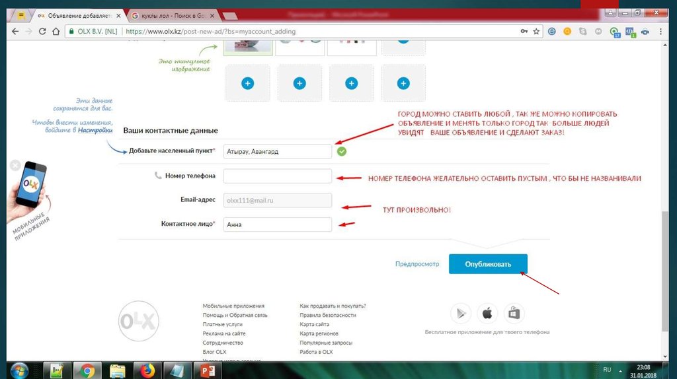677x379 pixels.
Task: Click 'Ваши контактные данные' heading
Action: pos(171,130)
